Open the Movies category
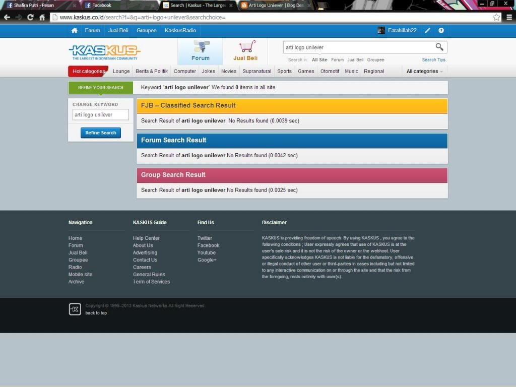This screenshot has height=387, width=516. 229,72
